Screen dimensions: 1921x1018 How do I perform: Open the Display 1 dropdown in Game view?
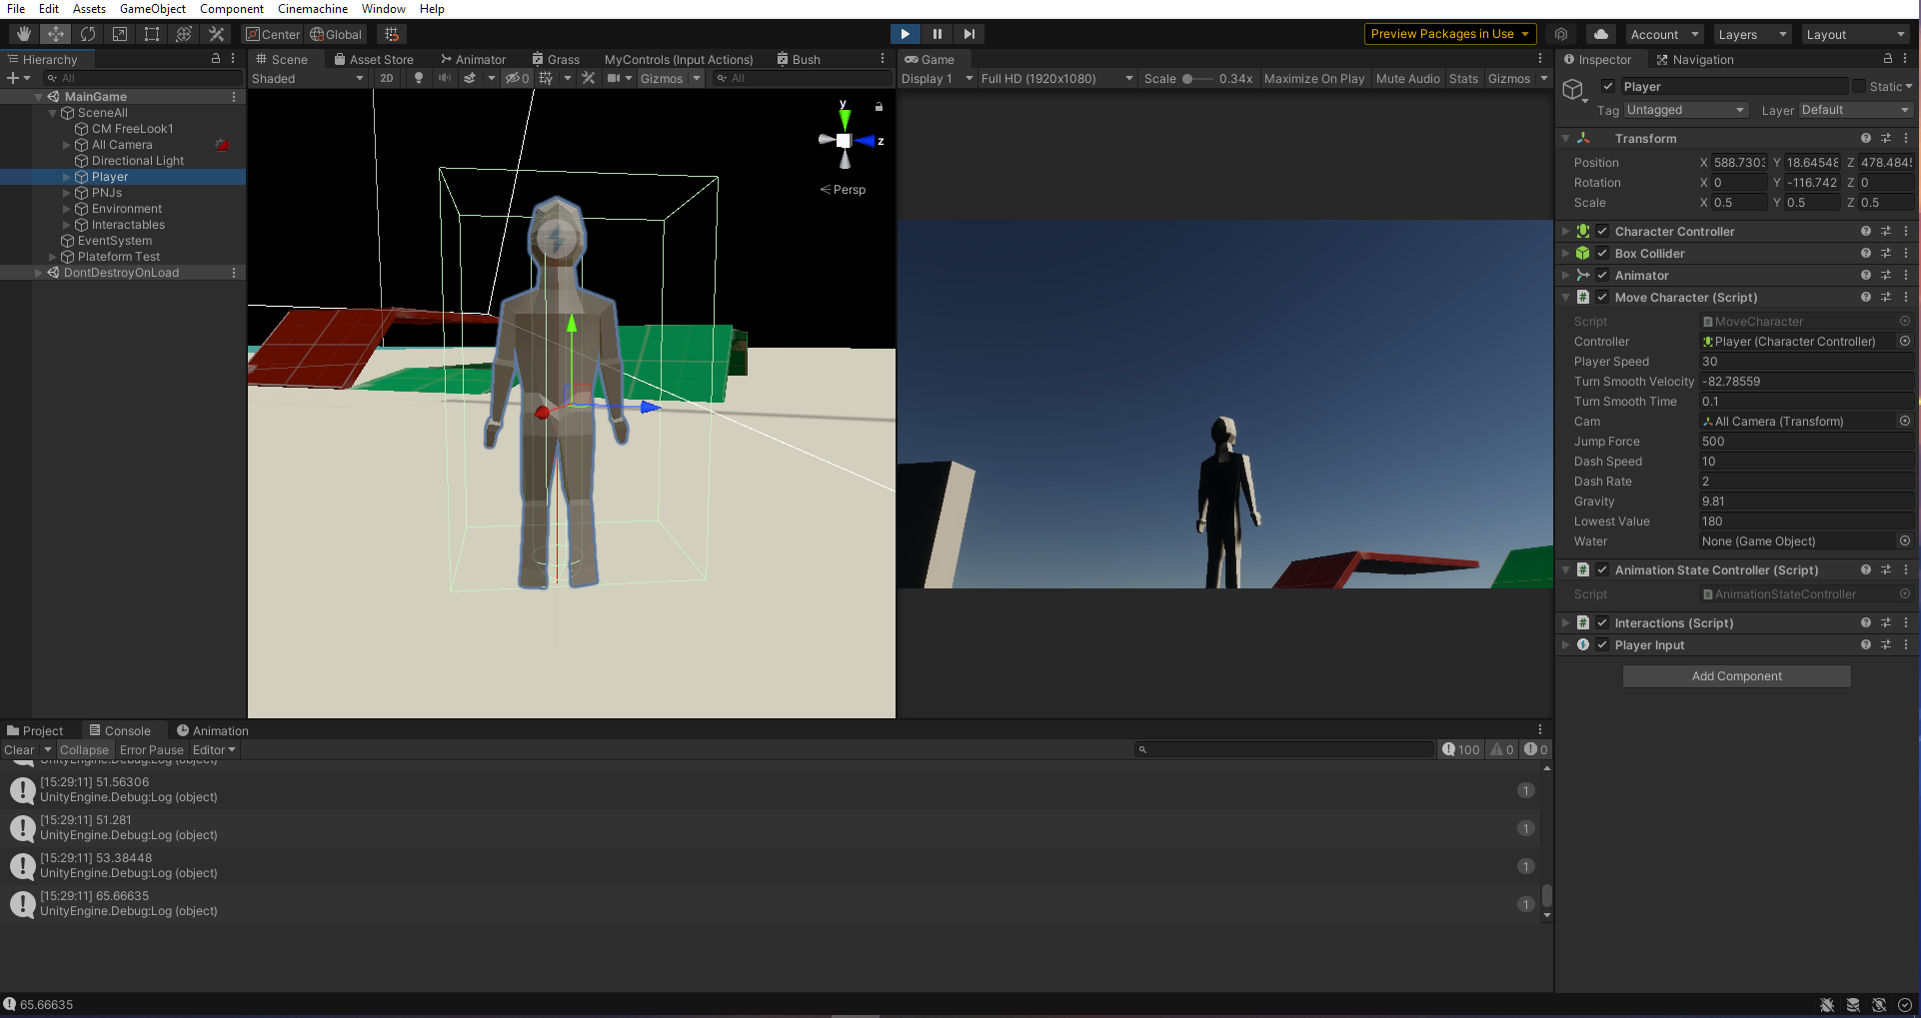click(x=937, y=78)
